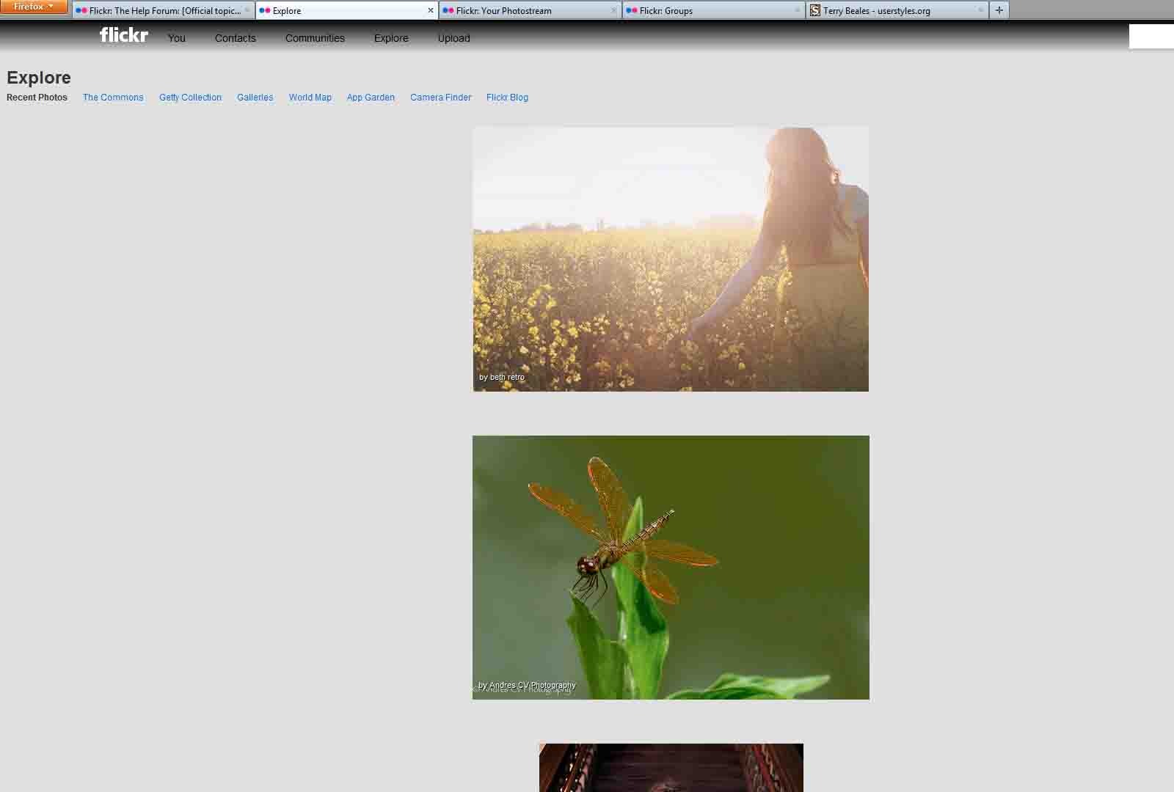Open the World Map link
The width and height of the screenshot is (1174, 792).
tap(310, 98)
